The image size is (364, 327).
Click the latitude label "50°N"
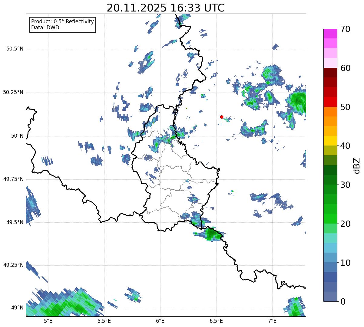(x=17, y=136)
